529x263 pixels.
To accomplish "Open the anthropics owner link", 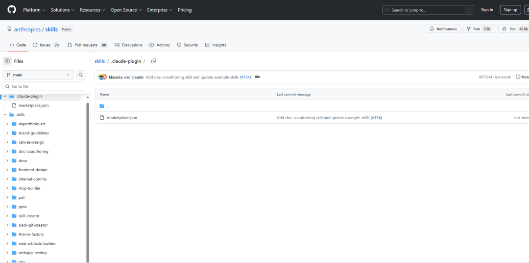I will [27, 29].
